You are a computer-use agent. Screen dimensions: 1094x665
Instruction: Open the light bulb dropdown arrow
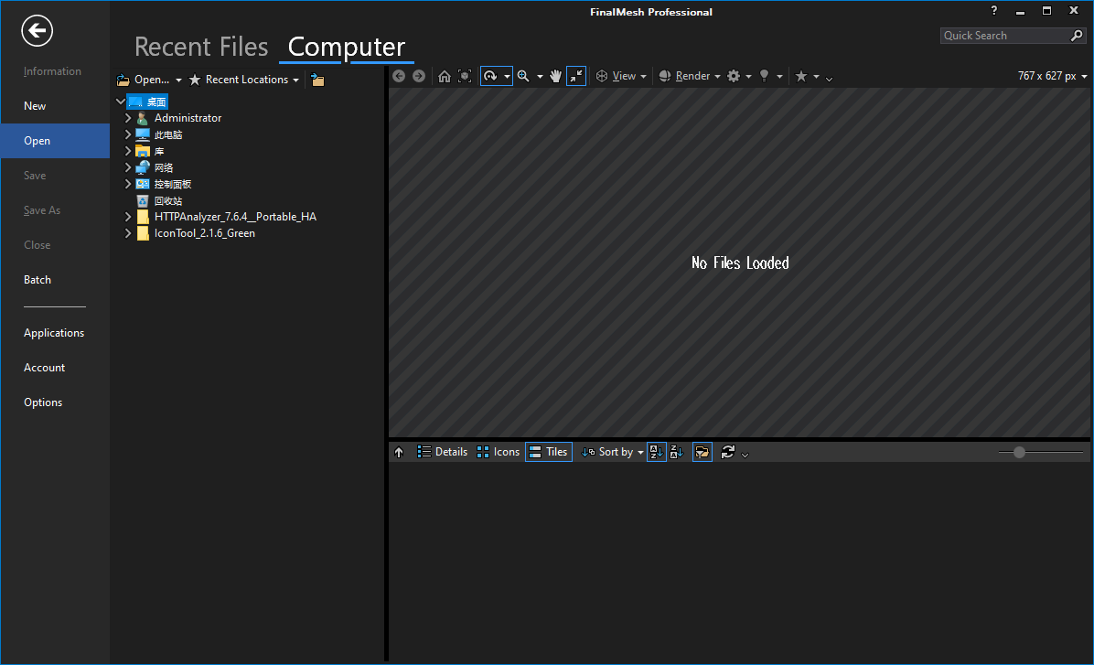pos(779,77)
